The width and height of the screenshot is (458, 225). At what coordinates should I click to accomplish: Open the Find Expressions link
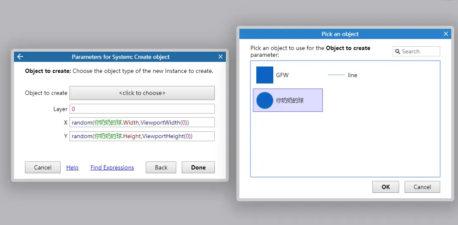pyautogui.click(x=112, y=167)
